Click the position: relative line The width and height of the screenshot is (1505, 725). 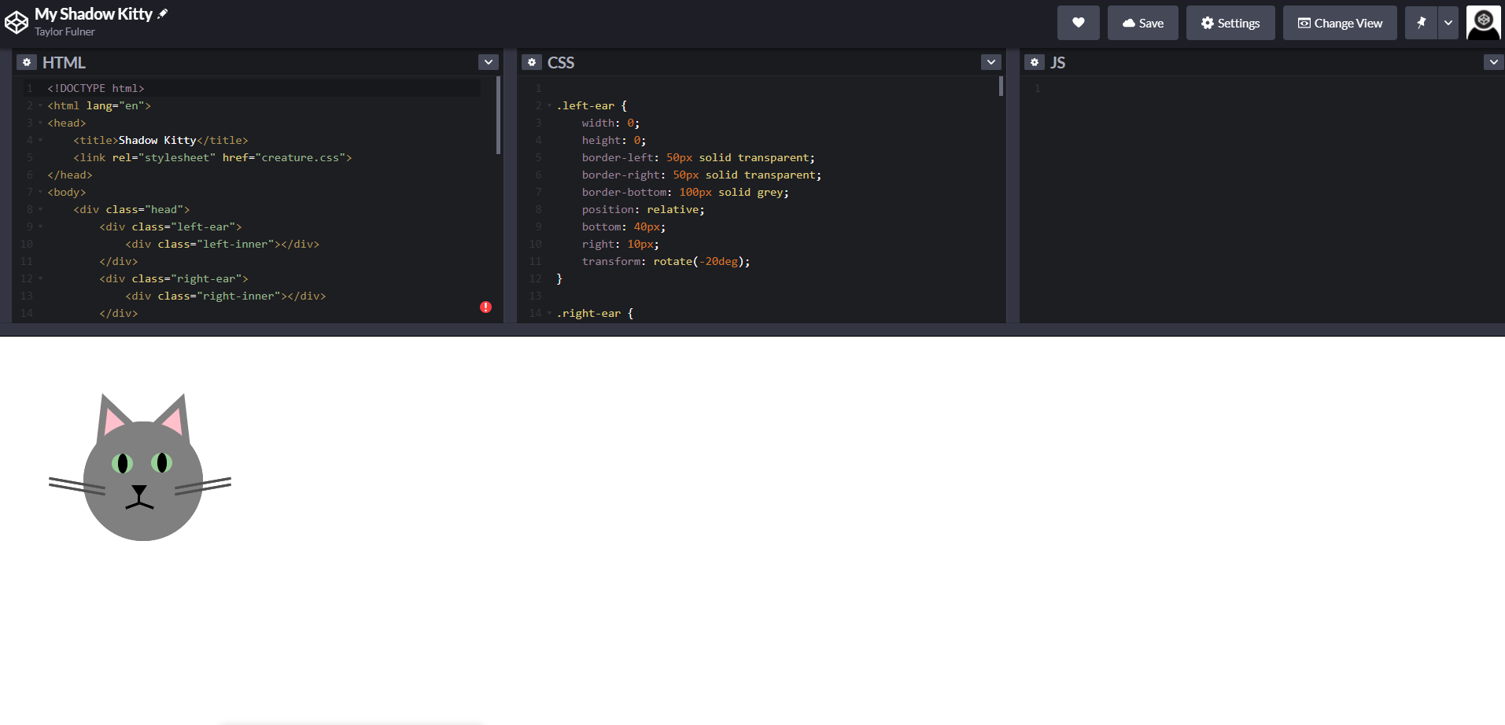[644, 209]
